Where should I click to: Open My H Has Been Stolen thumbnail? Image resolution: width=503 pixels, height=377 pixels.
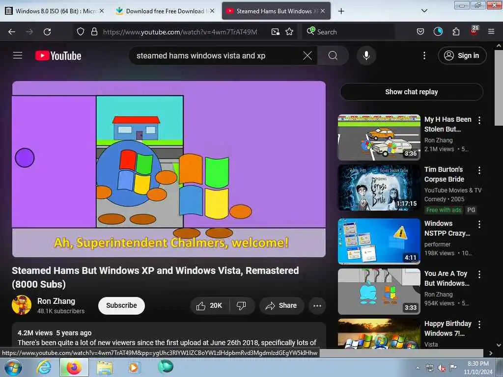pyautogui.click(x=379, y=137)
